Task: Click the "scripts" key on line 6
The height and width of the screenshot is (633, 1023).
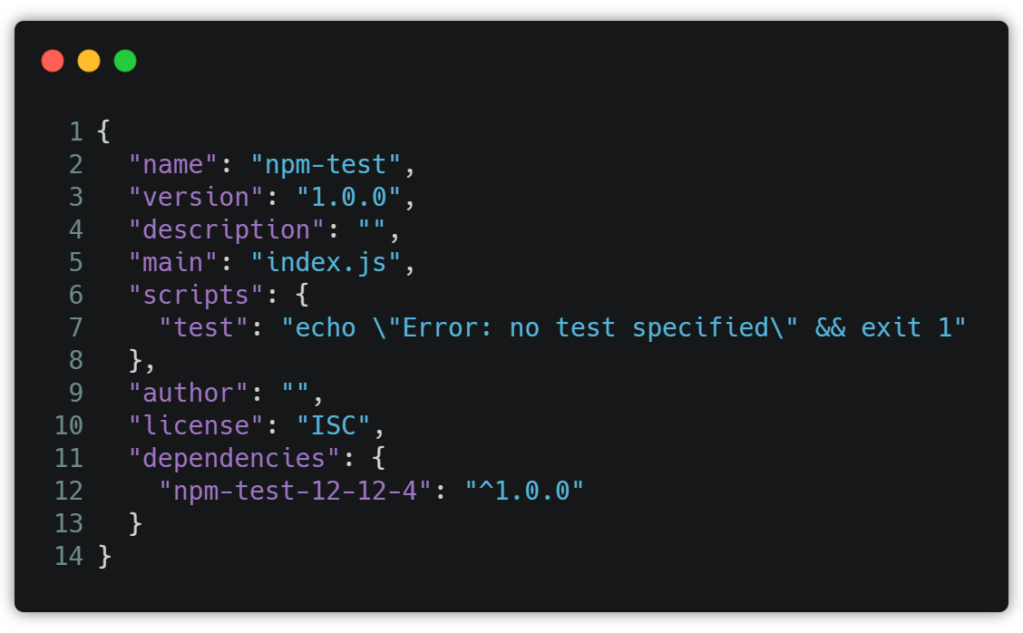Action: (196, 295)
